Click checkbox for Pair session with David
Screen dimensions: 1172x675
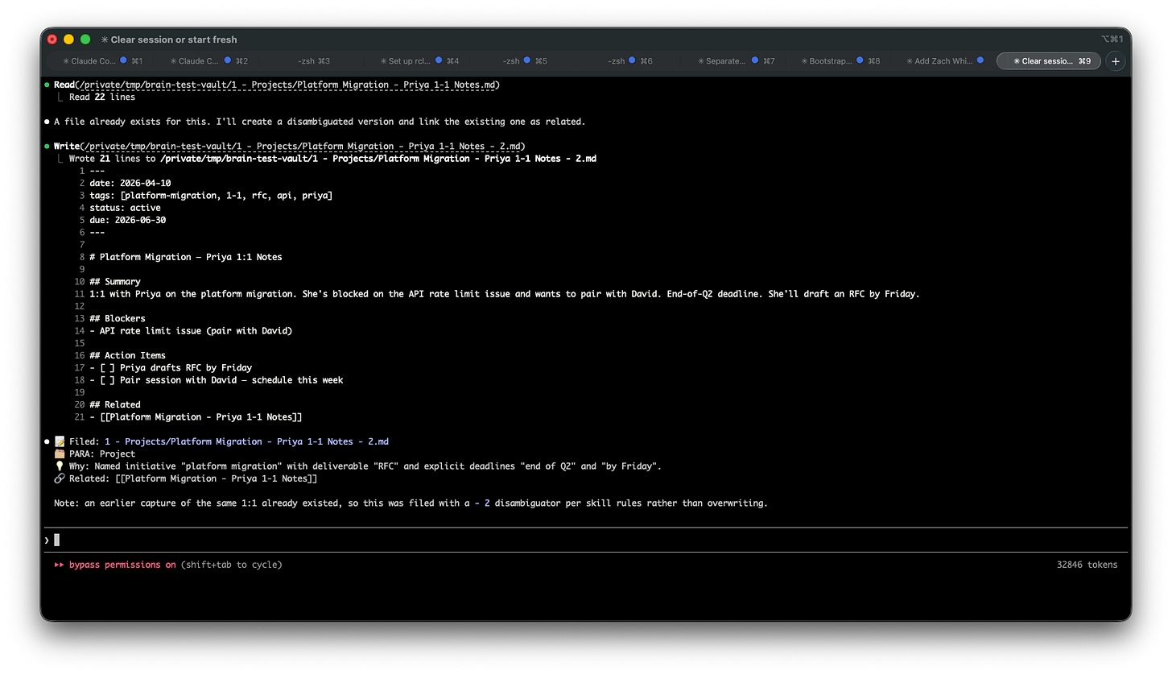[x=107, y=380]
